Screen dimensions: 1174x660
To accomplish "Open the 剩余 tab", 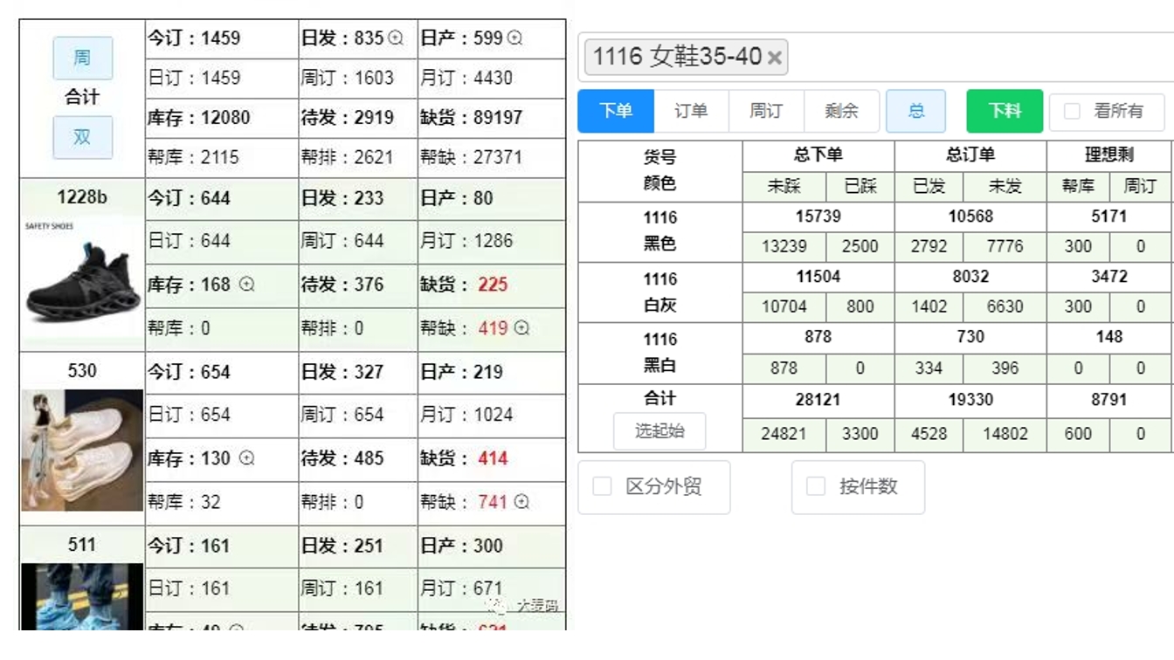I will tap(841, 111).
